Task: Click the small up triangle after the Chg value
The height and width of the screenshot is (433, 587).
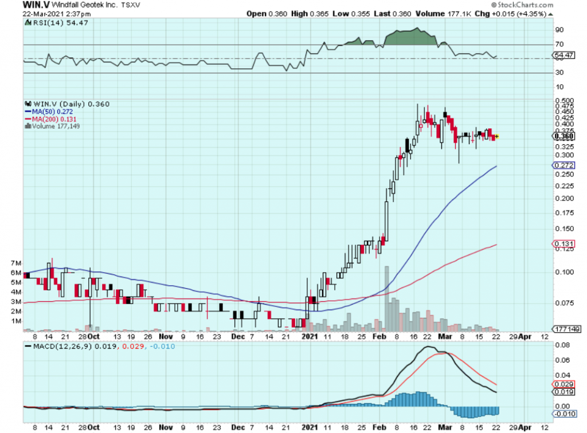Action: [550, 14]
